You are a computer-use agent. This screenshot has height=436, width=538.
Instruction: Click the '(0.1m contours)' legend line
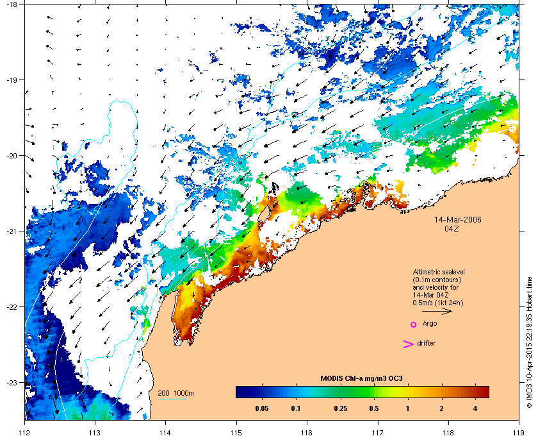pos(437,280)
